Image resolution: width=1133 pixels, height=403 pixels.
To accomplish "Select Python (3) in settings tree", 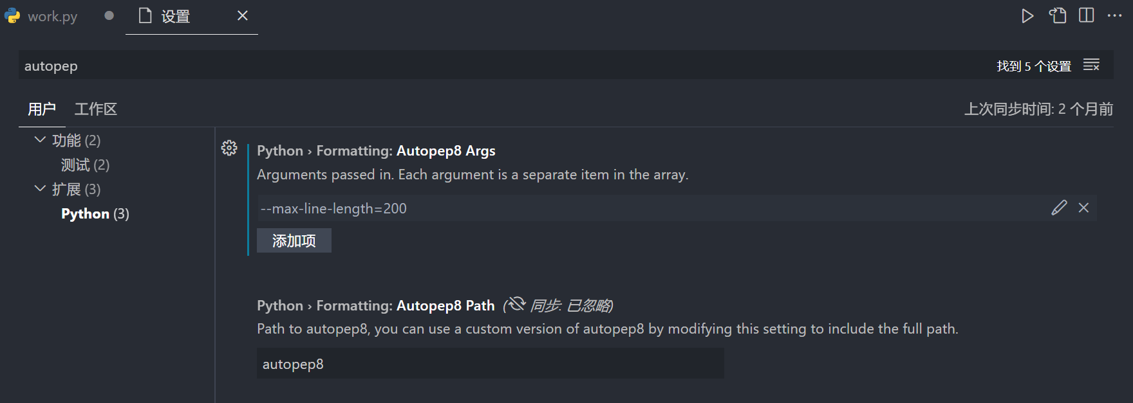I will [x=95, y=213].
